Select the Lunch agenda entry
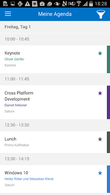Screen dimensions: 110x195 tap(53, 142)
